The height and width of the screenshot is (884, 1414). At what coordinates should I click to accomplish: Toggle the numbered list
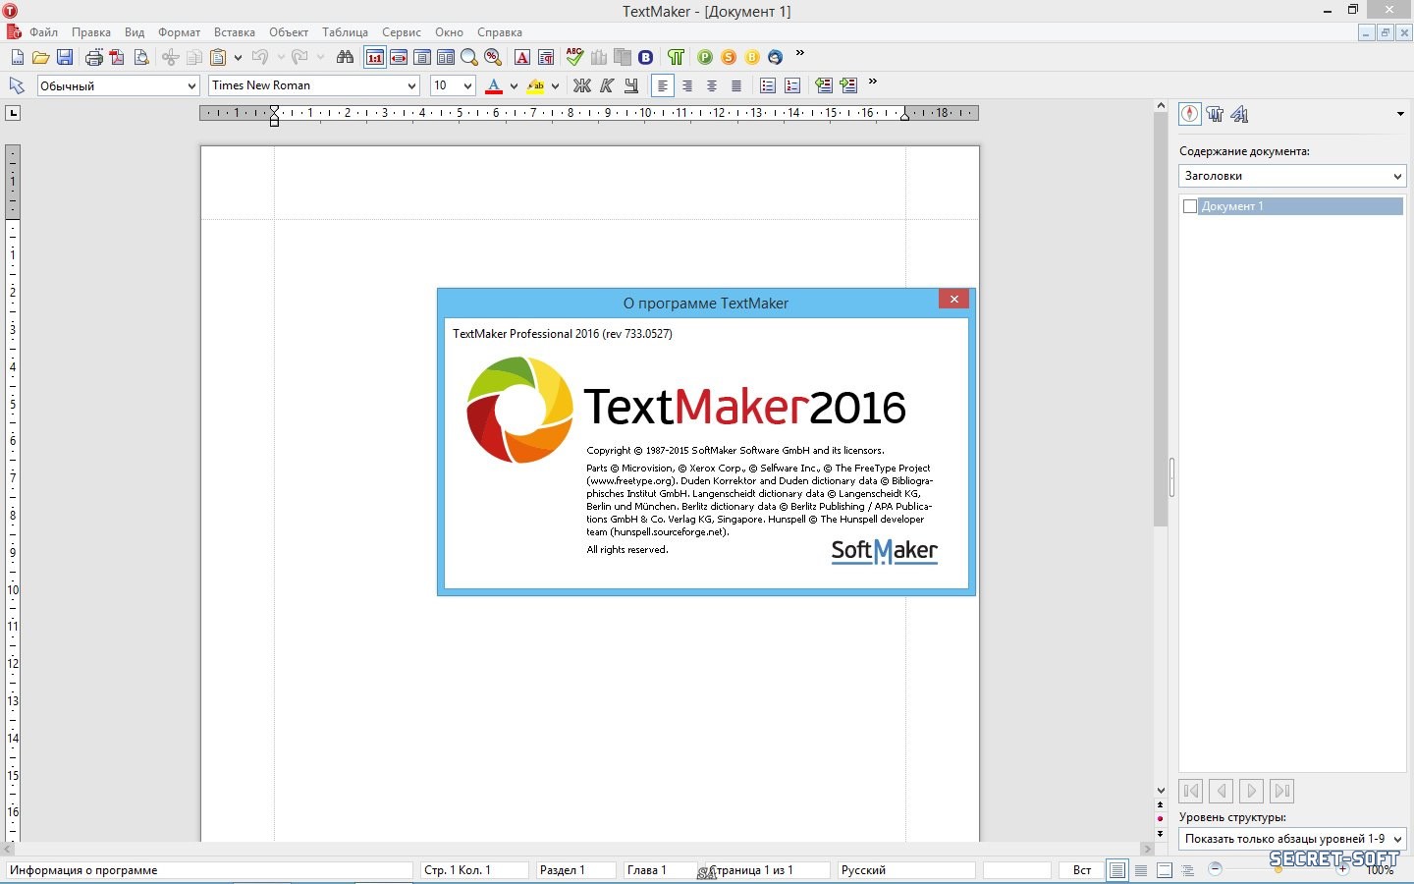792,85
